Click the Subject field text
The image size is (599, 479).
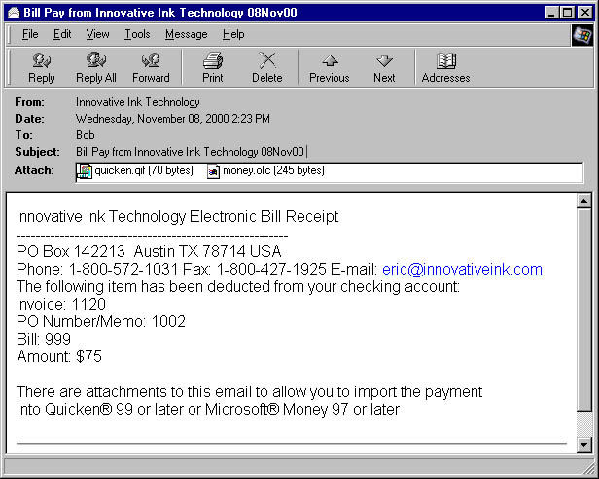coord(190,152)
